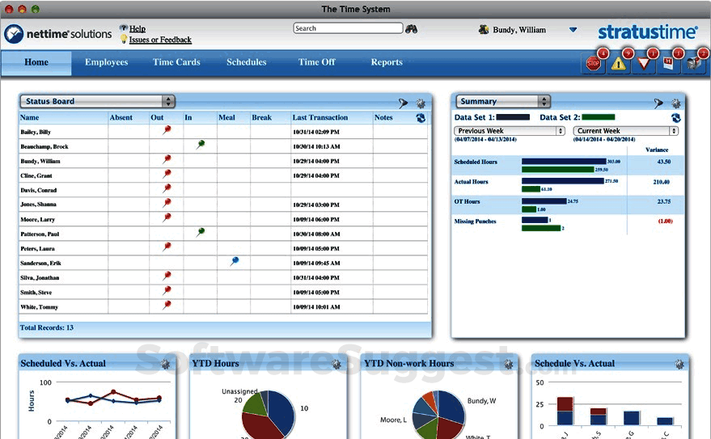This screenshot has height=439, width=711.
Task: Select the Jones, Shanna table row name
Action: tap(39, 205)
